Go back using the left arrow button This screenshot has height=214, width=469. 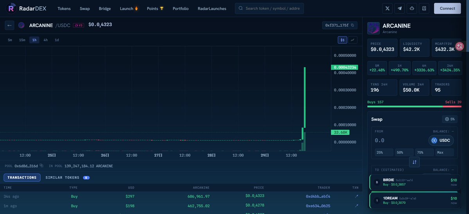(9, 25)
